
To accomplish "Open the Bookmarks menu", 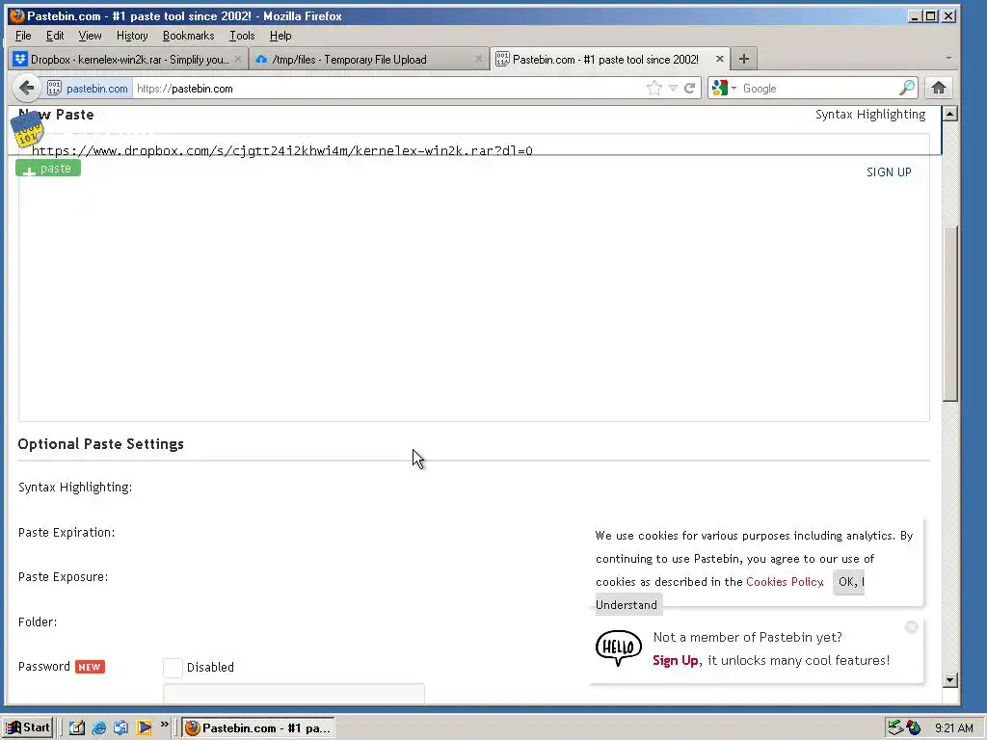I will (x=188, y=36).
